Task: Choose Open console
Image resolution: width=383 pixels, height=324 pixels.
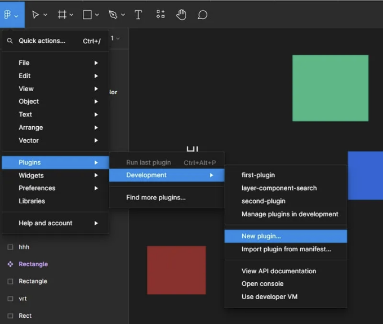Action: coord(286,283)
